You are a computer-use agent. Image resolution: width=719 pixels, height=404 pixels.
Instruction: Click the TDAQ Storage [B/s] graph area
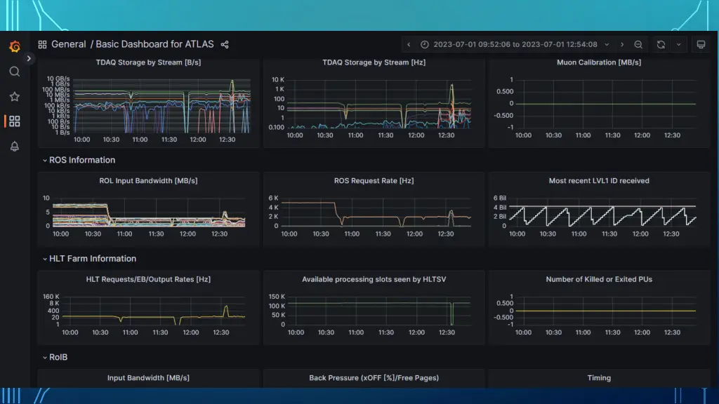click(x=162, y=106)
